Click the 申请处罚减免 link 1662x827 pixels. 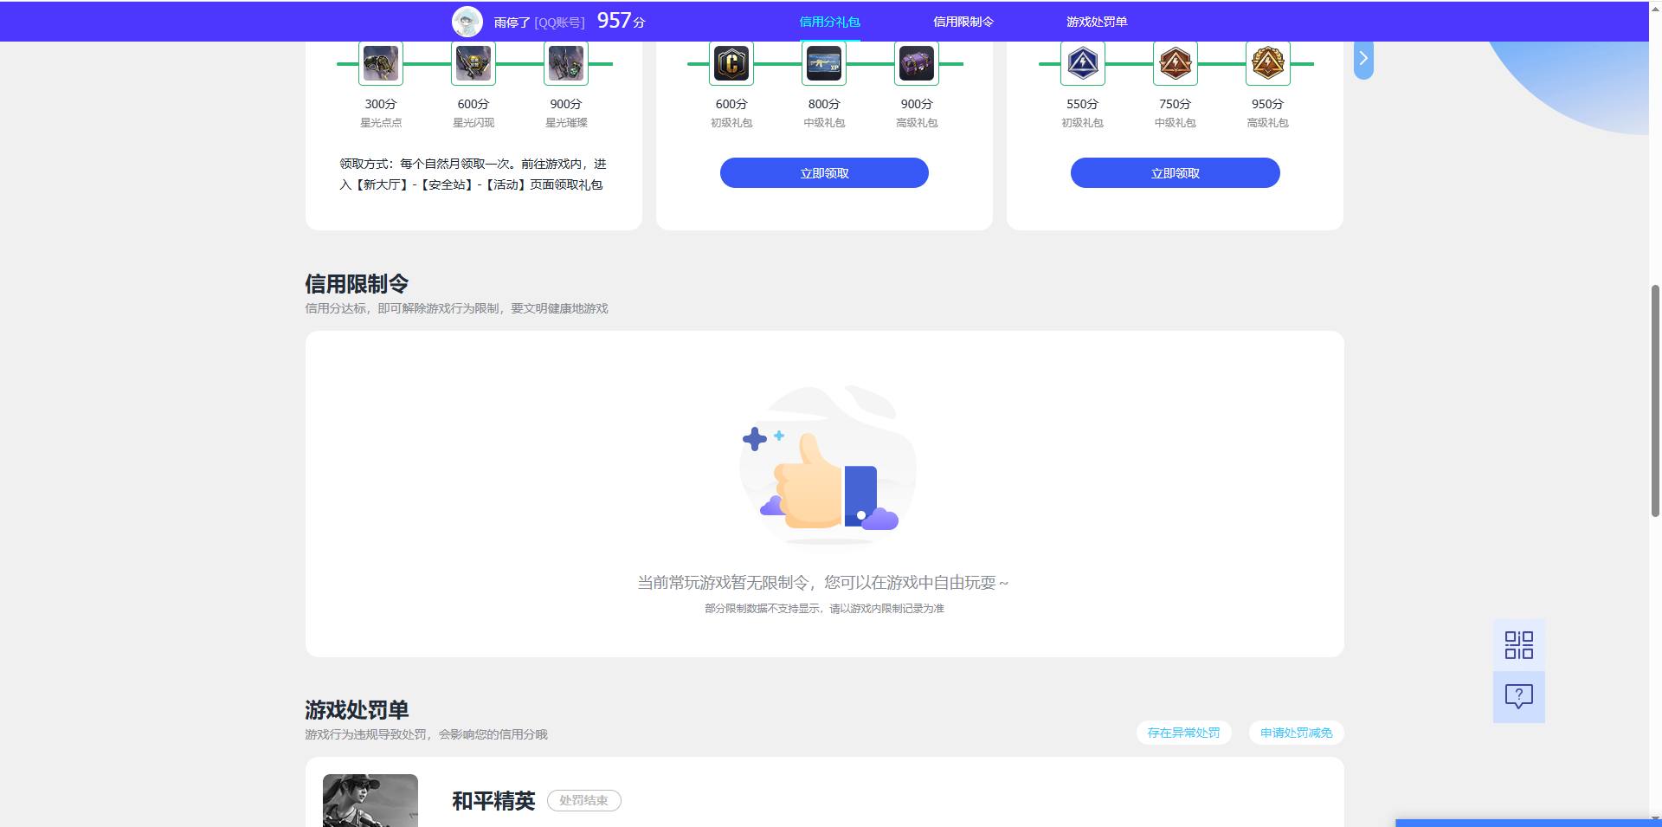point(1296,733)
